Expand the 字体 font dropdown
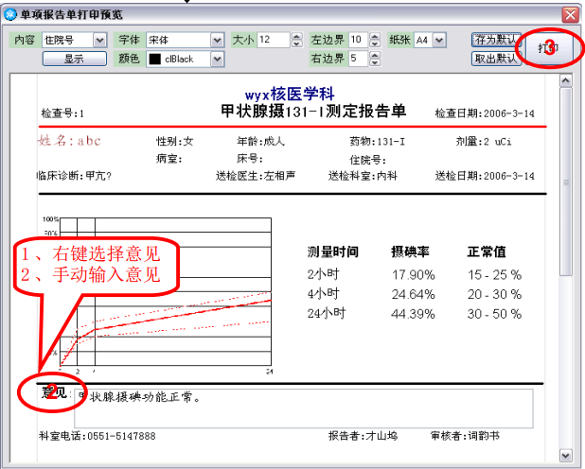The height and width of the screenshot is (469, 585). pos(217,40)
